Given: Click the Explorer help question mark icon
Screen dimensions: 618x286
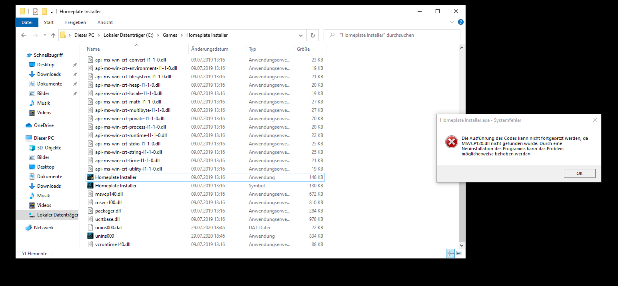Looking at the screenshot, I should 460,22.
